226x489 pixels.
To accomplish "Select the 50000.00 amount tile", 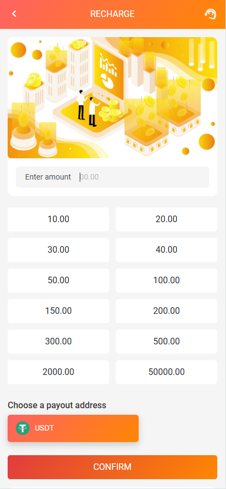I will pos(166,372).
